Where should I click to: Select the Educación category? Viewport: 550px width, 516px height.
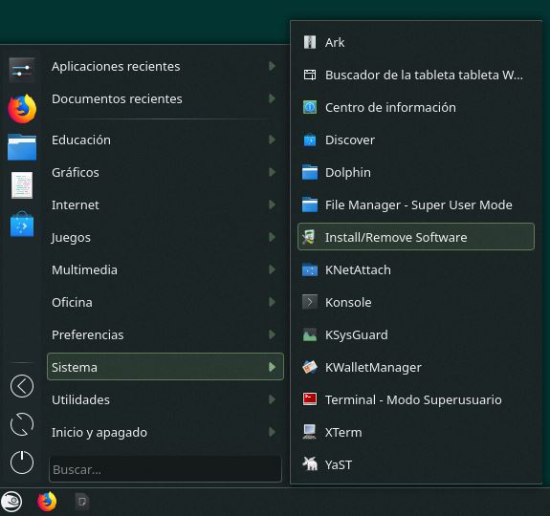(165, 140)
